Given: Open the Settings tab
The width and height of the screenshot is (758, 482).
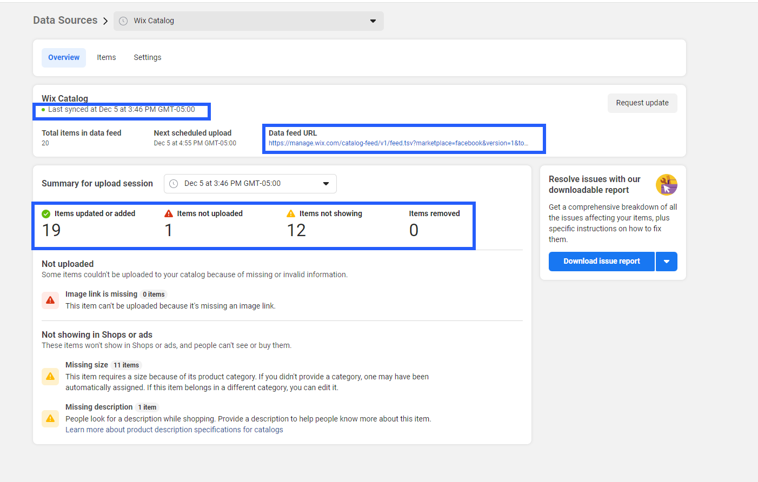Looking at the screenshot, I should tap(148, 58).
